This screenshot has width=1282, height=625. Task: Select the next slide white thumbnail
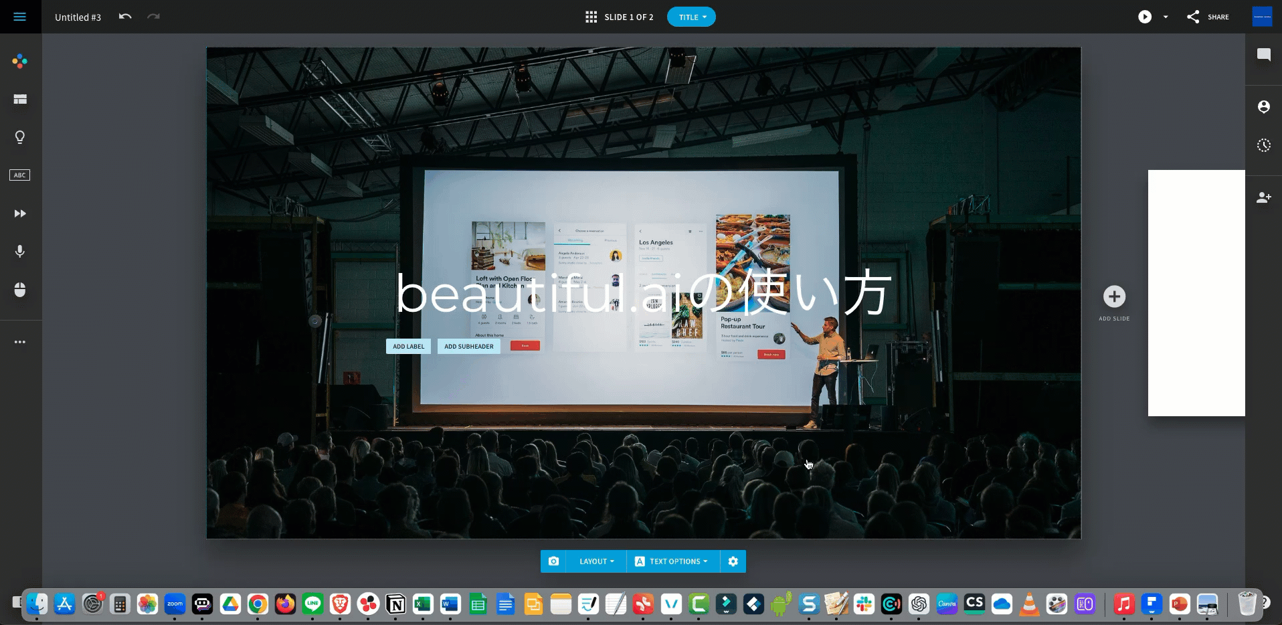[x=1196, y=293]
